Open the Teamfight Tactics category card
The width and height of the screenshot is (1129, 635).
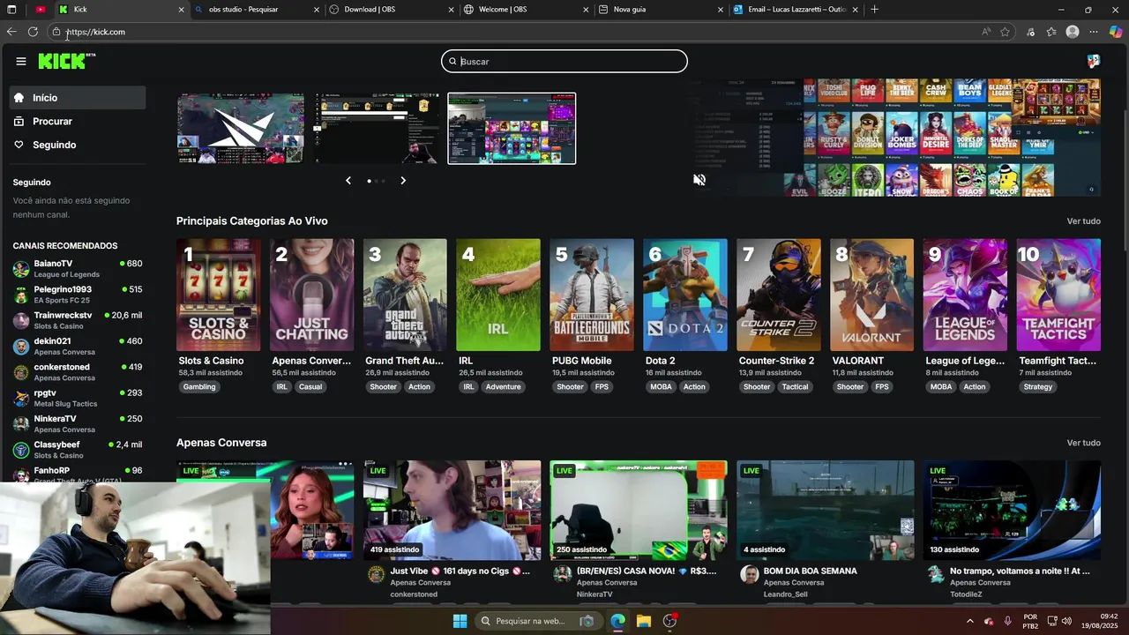pos(1058,295)
